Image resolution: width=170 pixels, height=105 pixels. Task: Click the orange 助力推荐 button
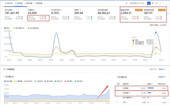pos(162,10)
